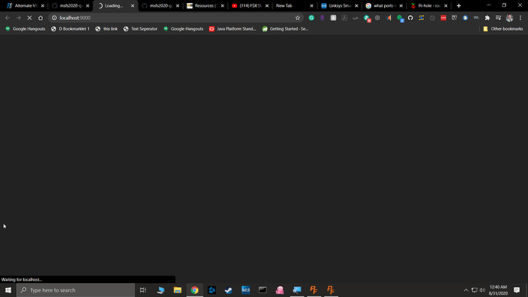Bookmark this page with the star icon
Viewport: 528px width, 297px height.
coord(298,18)
